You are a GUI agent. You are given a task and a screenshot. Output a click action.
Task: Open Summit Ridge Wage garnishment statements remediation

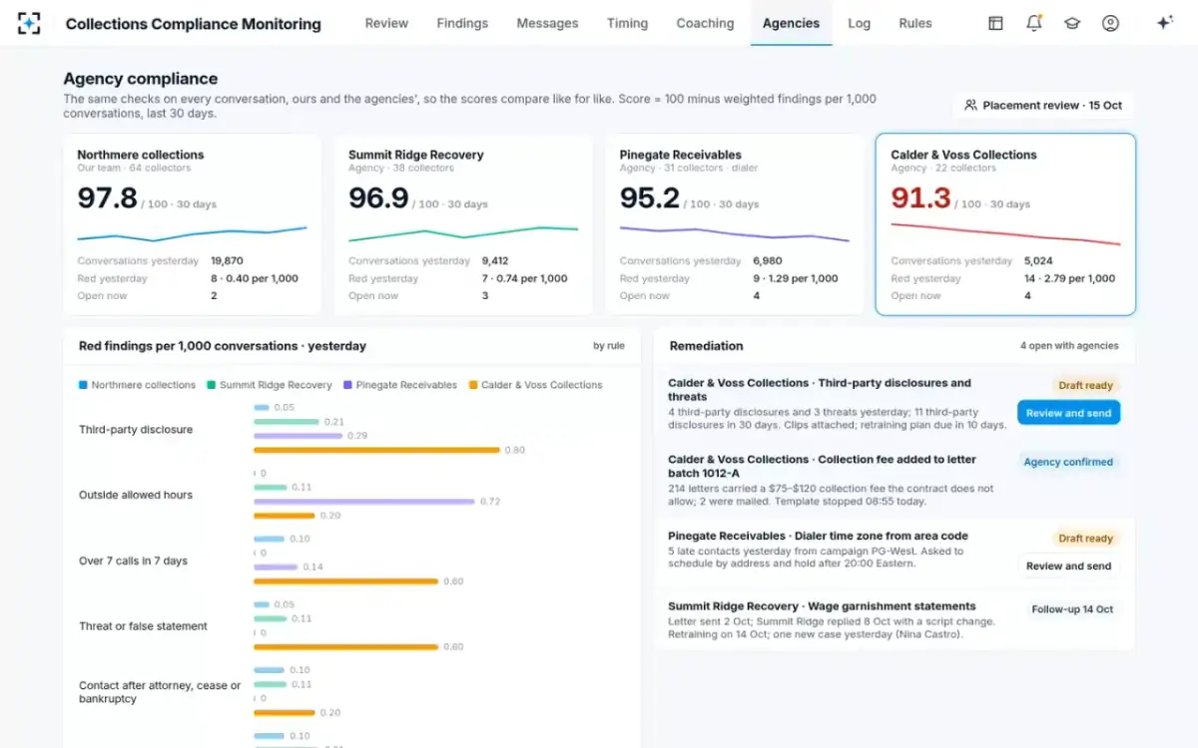(x=895, y=619)
